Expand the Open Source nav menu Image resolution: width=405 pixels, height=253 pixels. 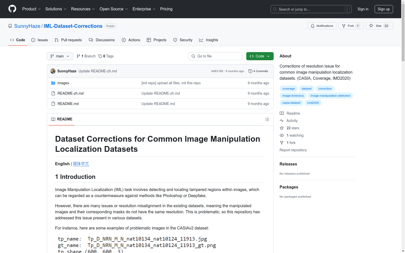point(114,9)
